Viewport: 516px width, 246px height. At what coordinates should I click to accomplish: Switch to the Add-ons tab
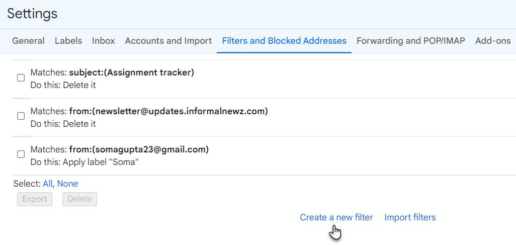tap(493, 41)
